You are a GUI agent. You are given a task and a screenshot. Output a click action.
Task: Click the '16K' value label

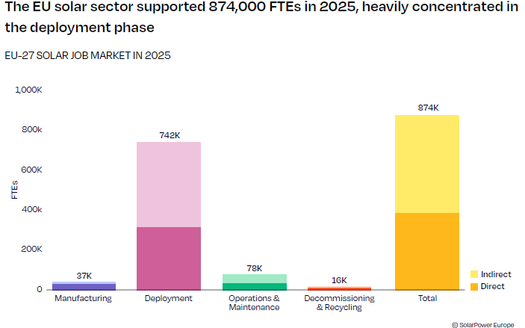[339, 280]
